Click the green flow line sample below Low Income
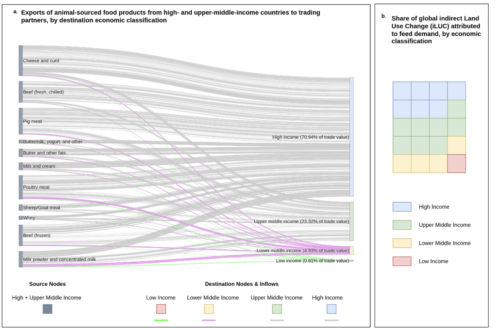Image resolution: width=497 pixels, height=328 pixels. [161, 320]
